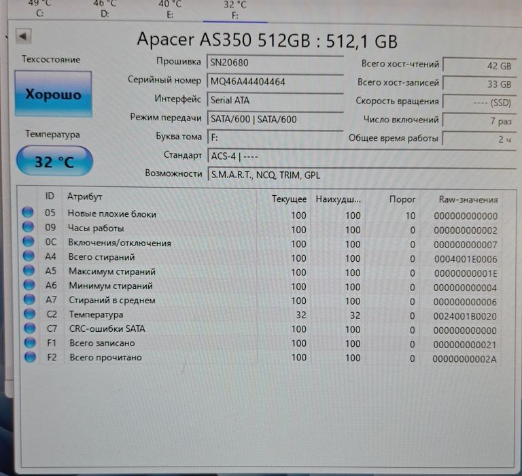The width and height of the screenshot is (522, 476).
Task: Click the total working time value 2 ч
Action: [x=479, y=139]
